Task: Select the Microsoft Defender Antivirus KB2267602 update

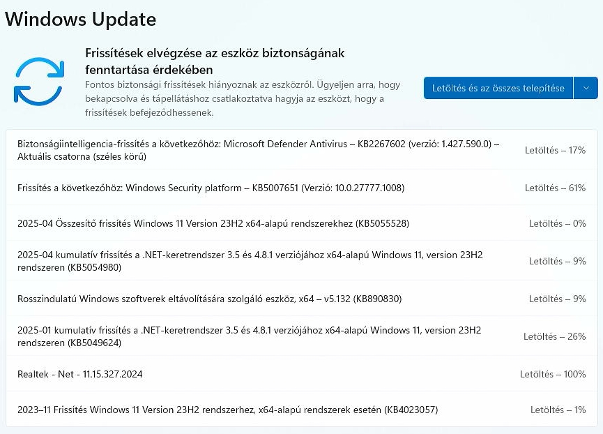Action: tap(258, 150)
